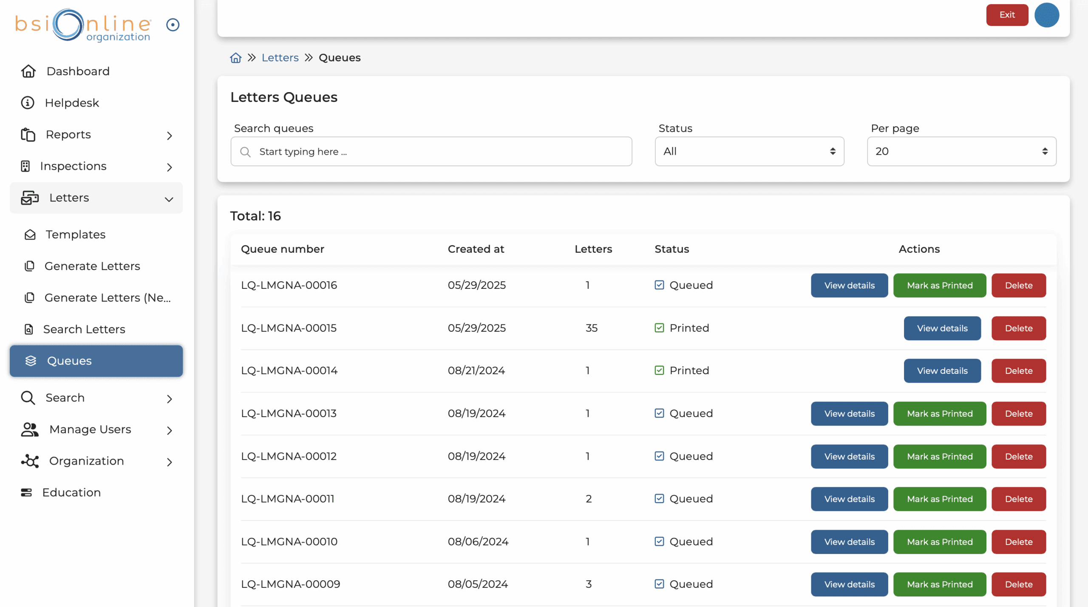Screen dimensions: 1088x607
Task: Open Dashboard from the sidebar
Action: pyautogui.click(x=96, y=71)
